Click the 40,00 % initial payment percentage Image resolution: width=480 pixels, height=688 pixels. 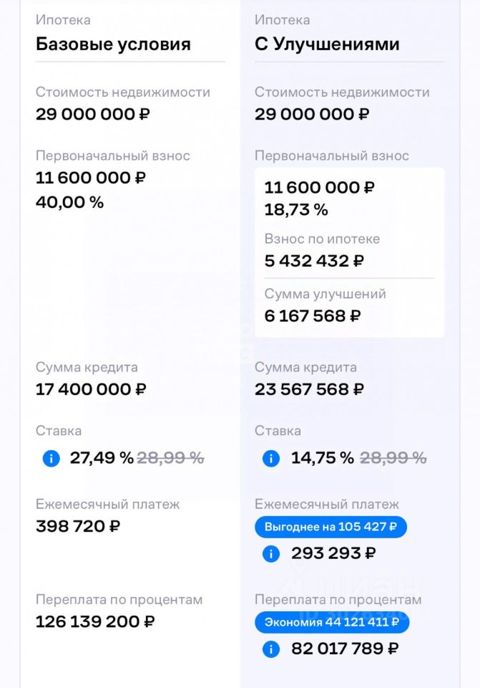pyautogui.click(x=69, y=202)
